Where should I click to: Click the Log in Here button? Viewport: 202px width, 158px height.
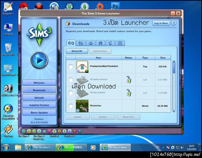161,23
